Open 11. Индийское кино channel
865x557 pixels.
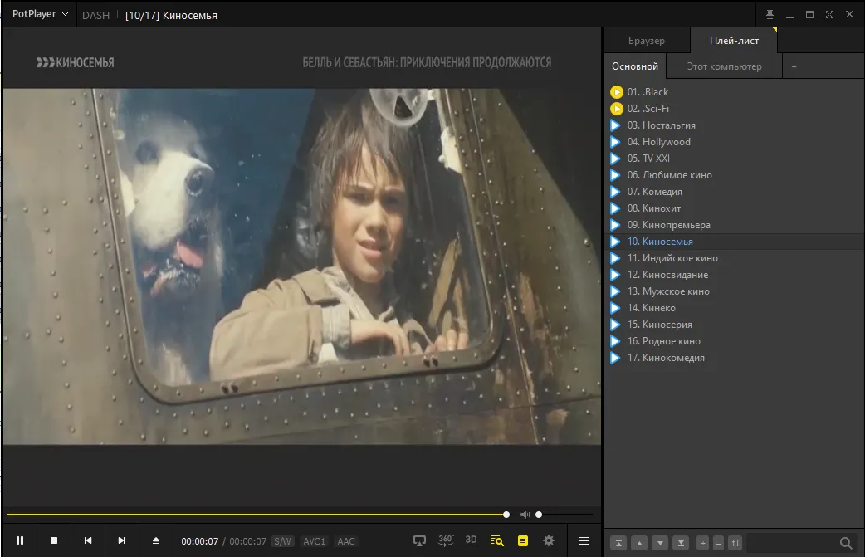pyautogui.click(x=734, y=257)
